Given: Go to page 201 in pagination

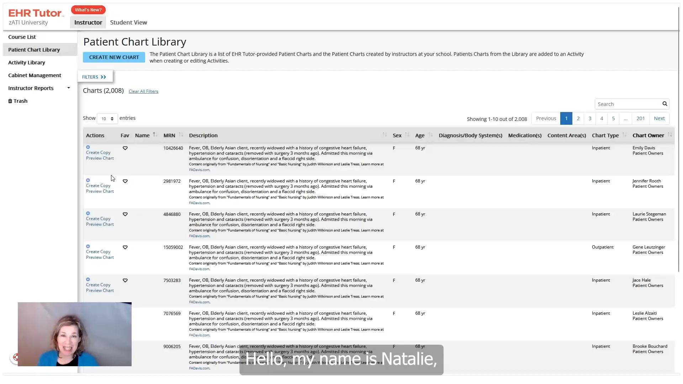Looking at the screenshot, I should click(640, 118).
